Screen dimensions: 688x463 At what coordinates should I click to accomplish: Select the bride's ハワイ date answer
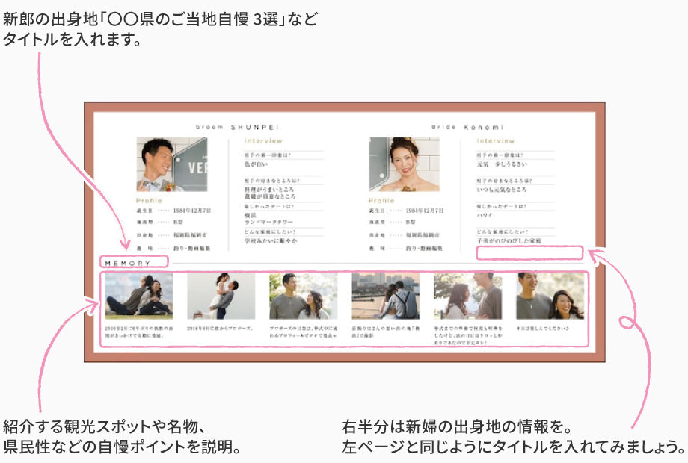click(x=485, y=215)
